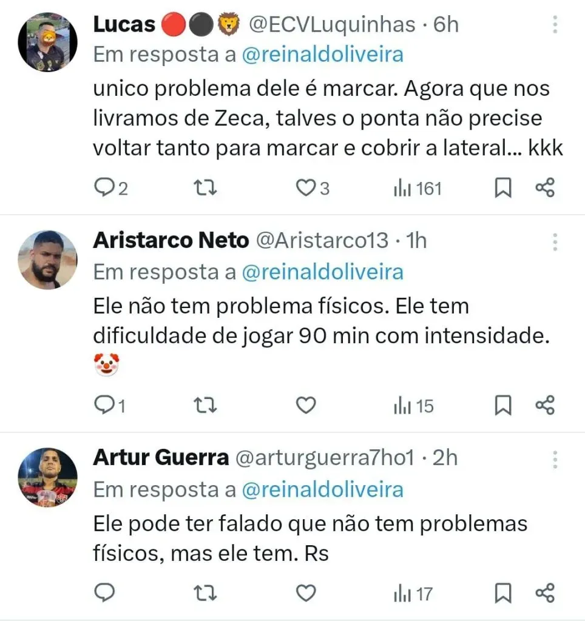Share Artur Guerra's tweet
The width and height of the screenshot is (585, 621).
point(545,592)
